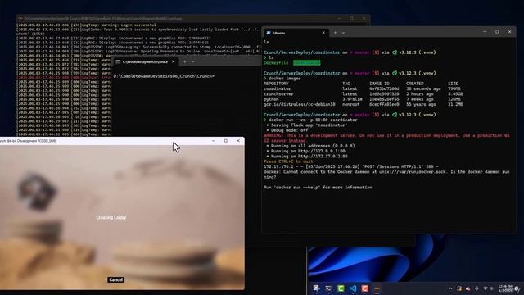Click the Creating Lobby status text
The image size is (524, 295).
pos(111,217)
